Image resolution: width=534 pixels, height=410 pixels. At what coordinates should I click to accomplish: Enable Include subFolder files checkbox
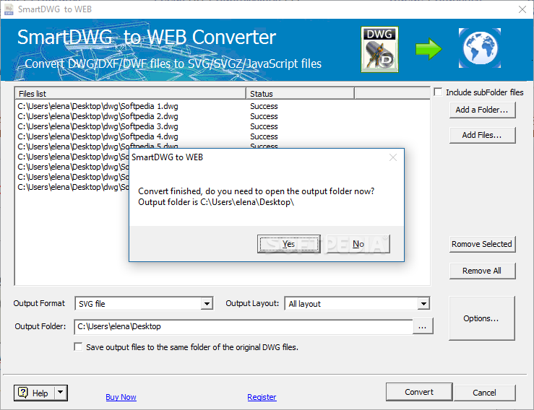tap(439, 92)
